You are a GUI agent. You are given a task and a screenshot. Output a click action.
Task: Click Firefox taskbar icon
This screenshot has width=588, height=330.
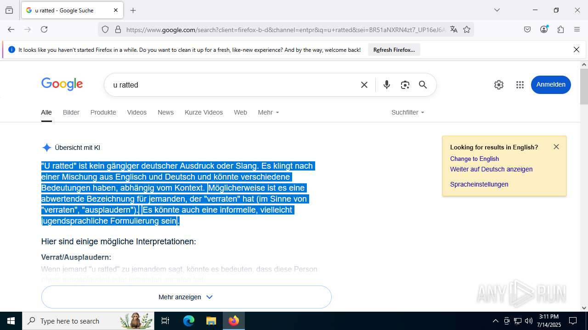[x=234, y=321]
